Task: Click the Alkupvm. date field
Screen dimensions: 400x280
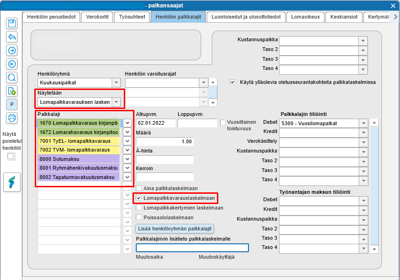Action: [x=156, y=123]
